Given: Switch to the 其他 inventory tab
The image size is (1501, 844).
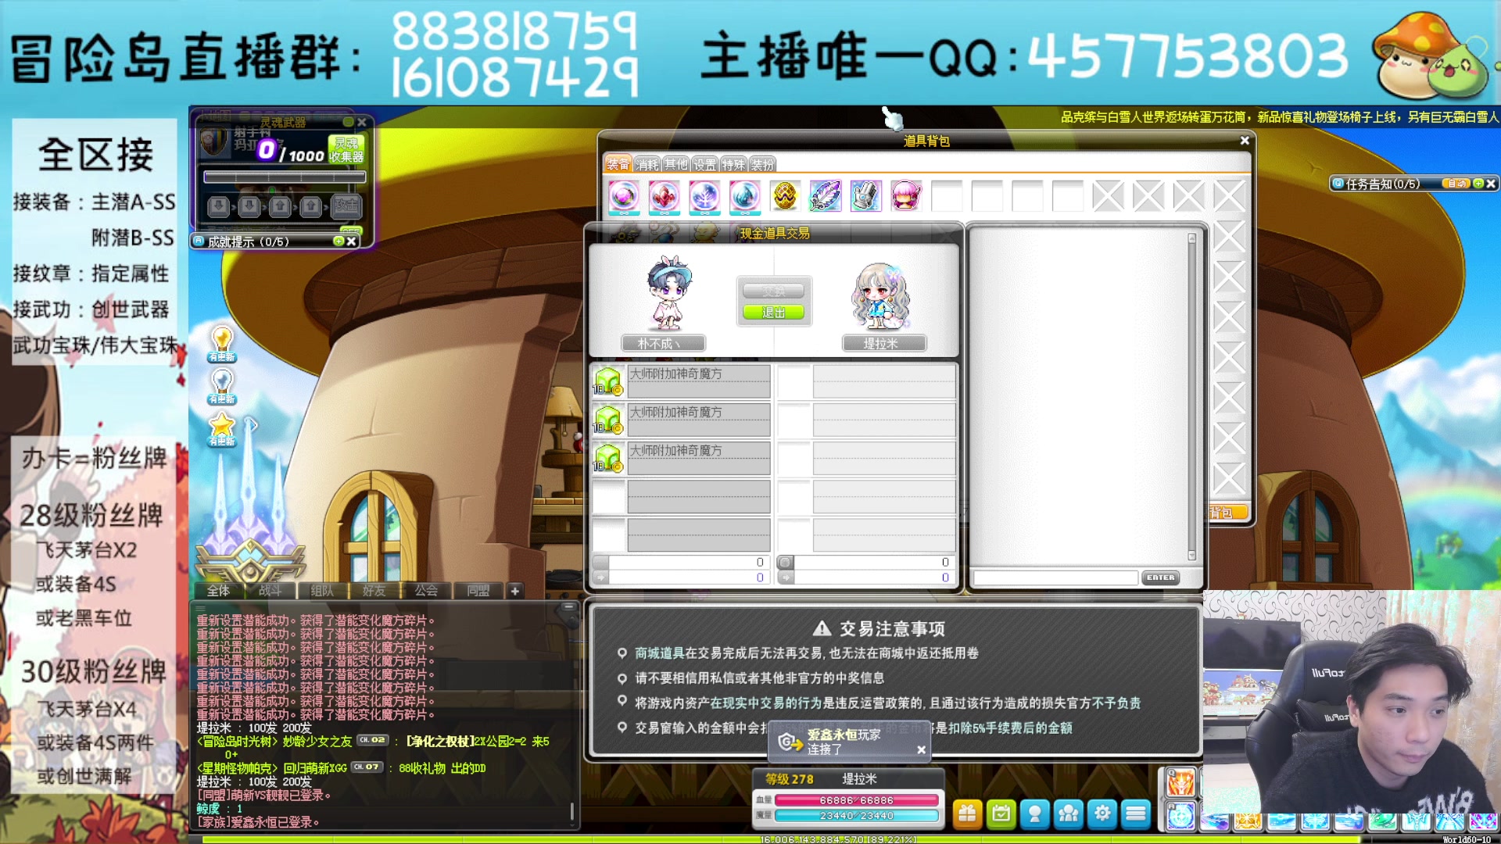Looking at the screenshot, I should click(x=675, y=164).
